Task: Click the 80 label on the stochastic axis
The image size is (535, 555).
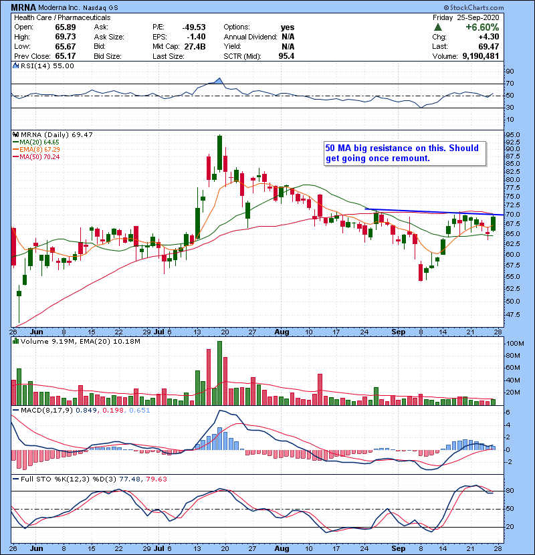Action: pos(510,491)
